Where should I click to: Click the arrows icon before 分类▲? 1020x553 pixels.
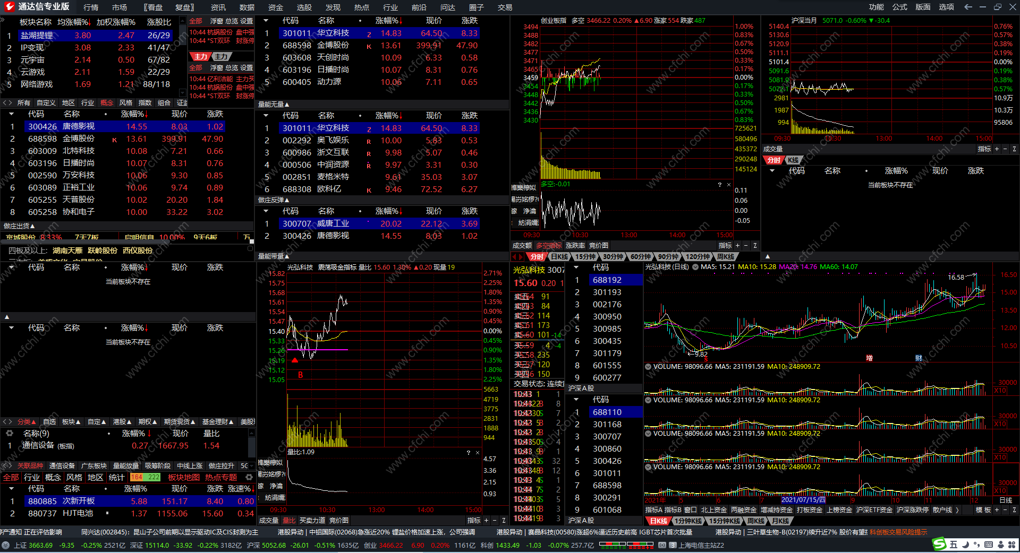[7, 422]
